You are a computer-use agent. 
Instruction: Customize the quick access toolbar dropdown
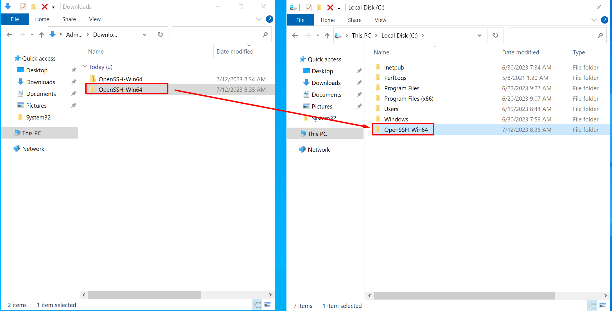[x=53, y=6]
